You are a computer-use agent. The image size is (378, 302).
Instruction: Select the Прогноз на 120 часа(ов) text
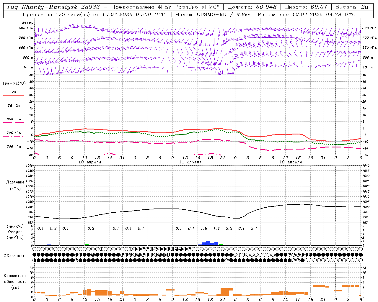click(57, 14)
